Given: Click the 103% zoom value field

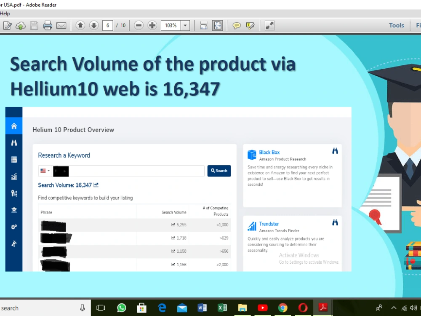Looking at the screenshot, I should click(171, 26).
